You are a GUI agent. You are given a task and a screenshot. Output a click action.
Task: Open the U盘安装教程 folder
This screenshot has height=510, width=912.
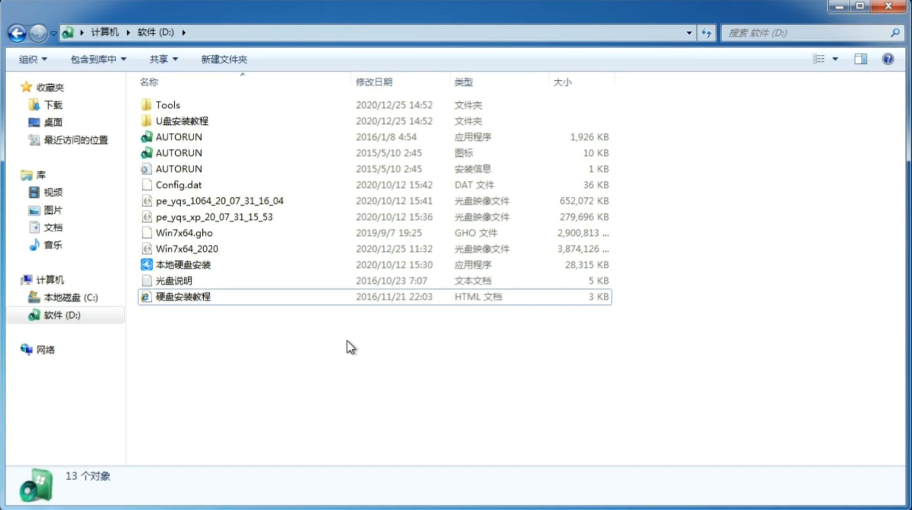tap(182, 120)
